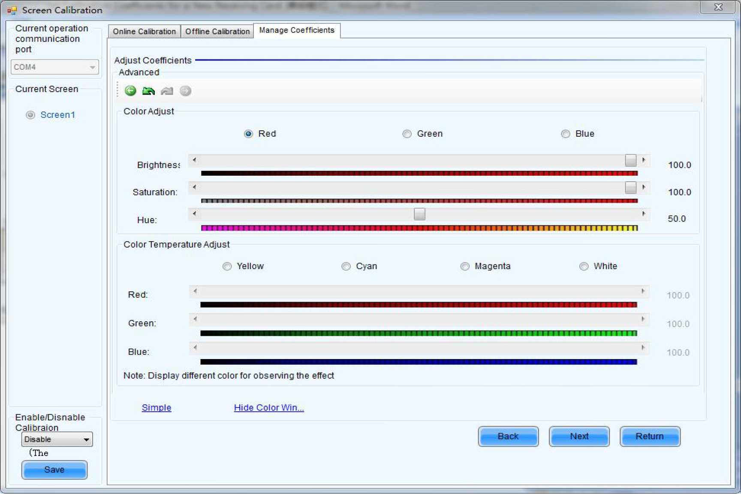The image size is (741, 494).
Task: Click the green undo arrow icon
Action: 148,91
